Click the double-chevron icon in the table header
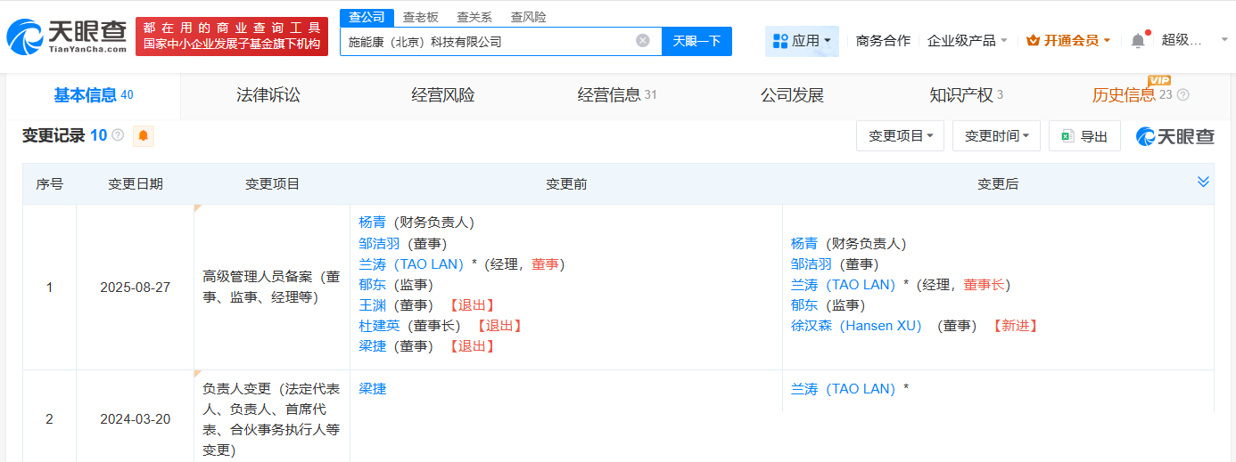Image resolution: width=1236 pixels, height=462 pixels. [1203, 182]
